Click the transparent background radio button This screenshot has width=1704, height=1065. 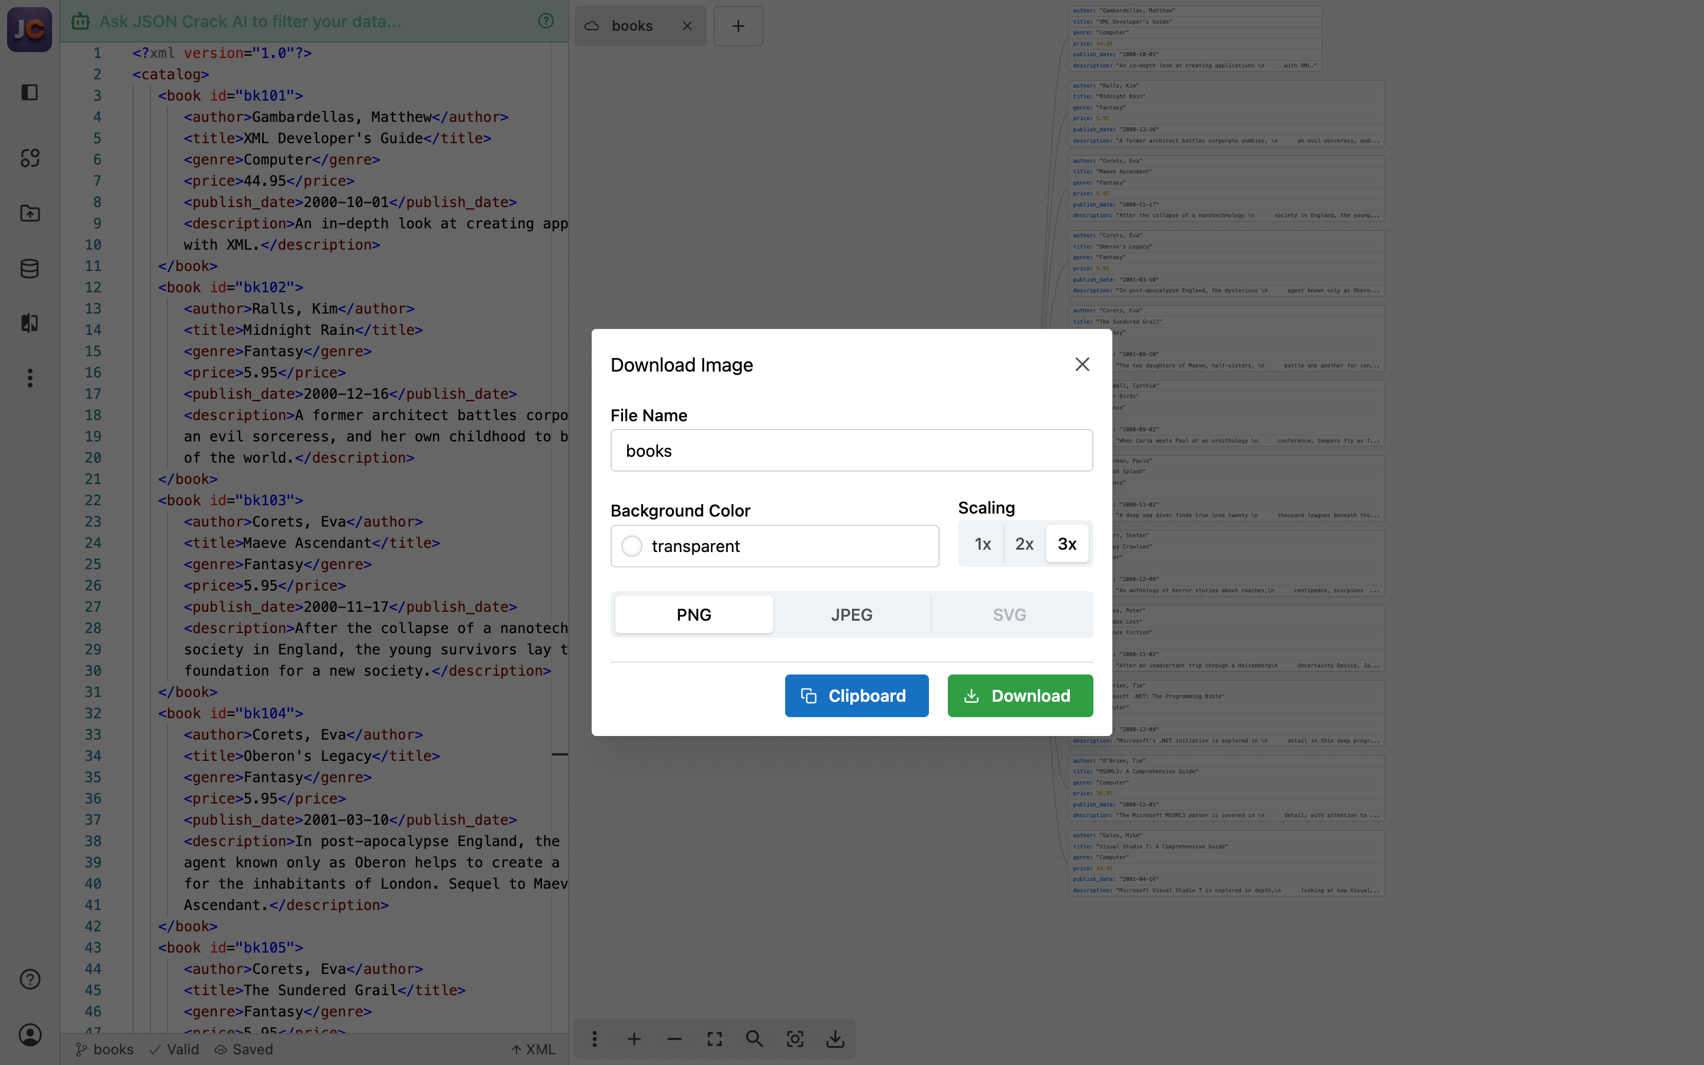pyautogui.click(x=632, y=546)
